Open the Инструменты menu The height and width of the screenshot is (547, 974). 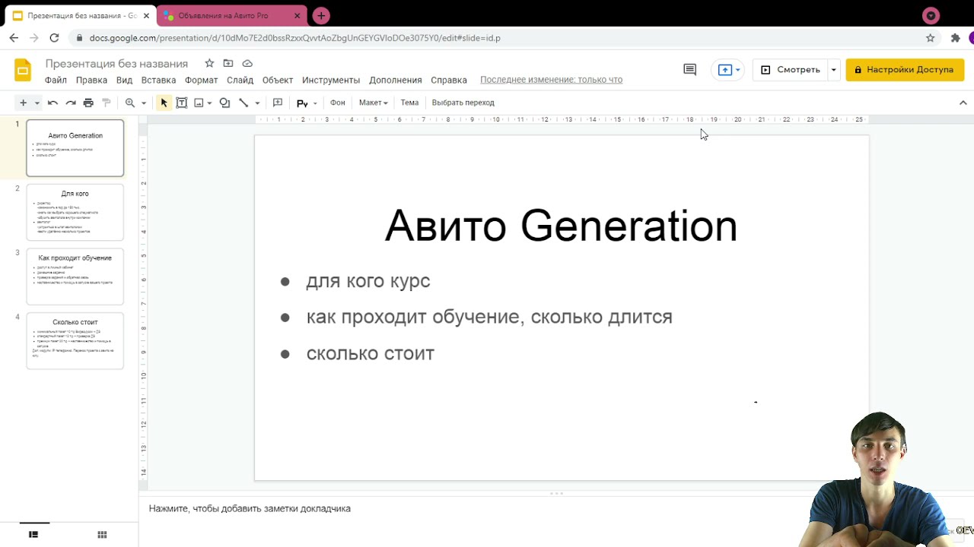pyautogui.click(x=331, y=80)
